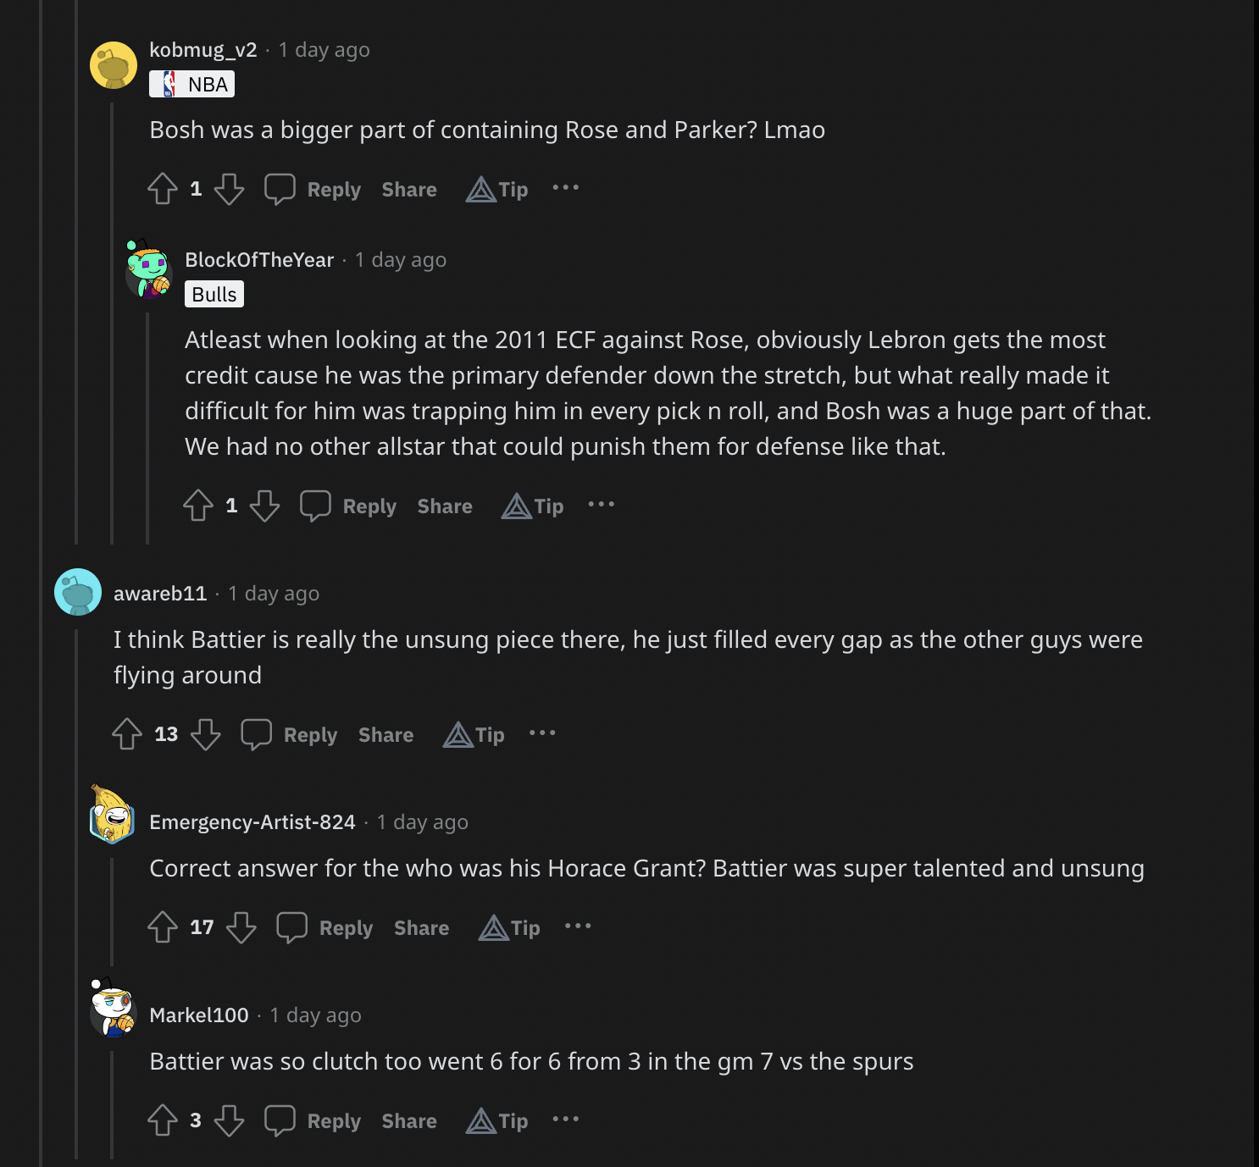This screenshot has height=1167, width=1259.
Task: Share BlockOfTheYear's comment
Action: (445, 506)
